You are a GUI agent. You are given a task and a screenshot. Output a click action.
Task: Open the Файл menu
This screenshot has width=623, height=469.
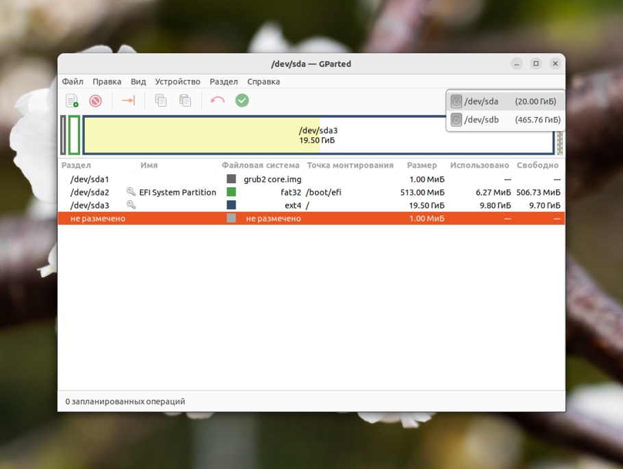pyautogui.click(x=73, y=81)
